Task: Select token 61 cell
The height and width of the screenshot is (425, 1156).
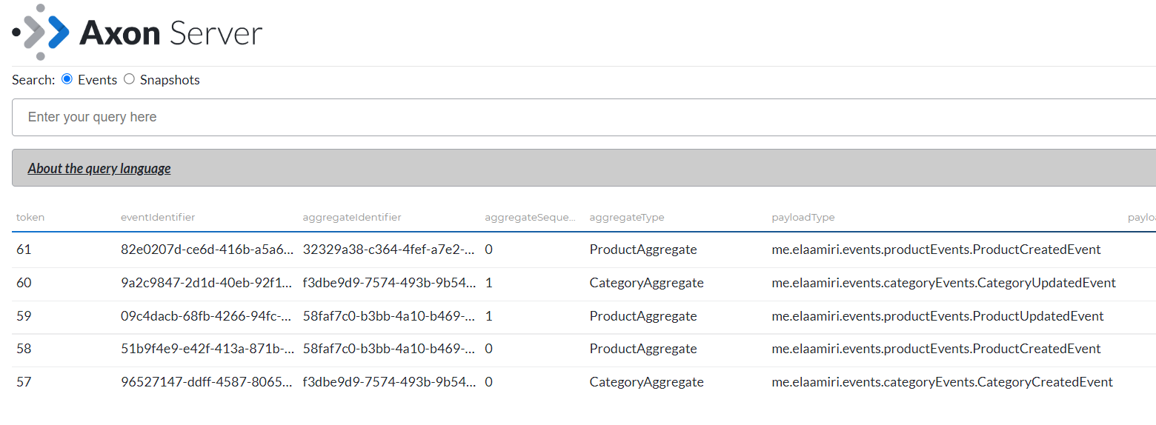Action: point(24,250)
